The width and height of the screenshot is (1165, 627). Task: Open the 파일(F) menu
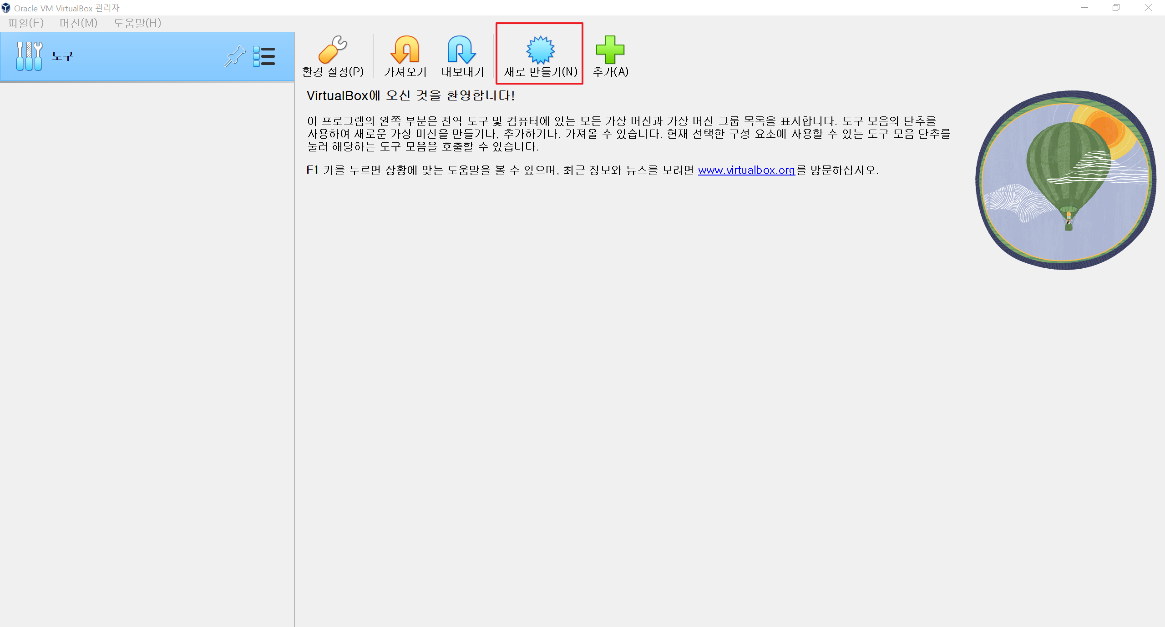coord(25,23)
